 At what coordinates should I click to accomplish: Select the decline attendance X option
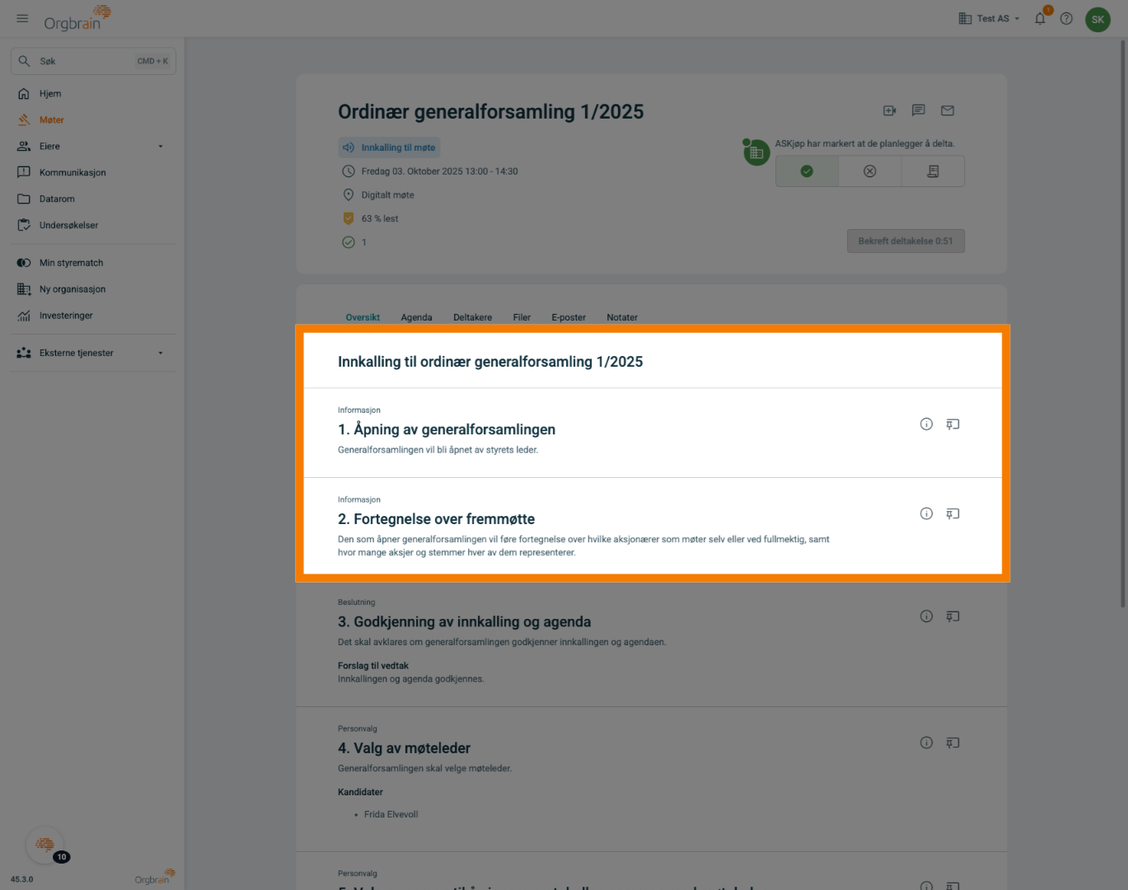[869, 171]
